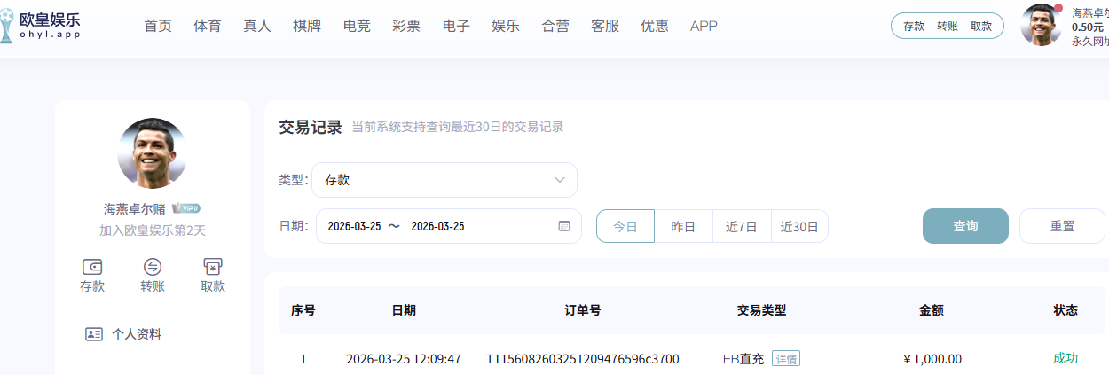1109x375 pixels.
Task: Select the 昨日 date range tab
Action: tap(683, 226)
